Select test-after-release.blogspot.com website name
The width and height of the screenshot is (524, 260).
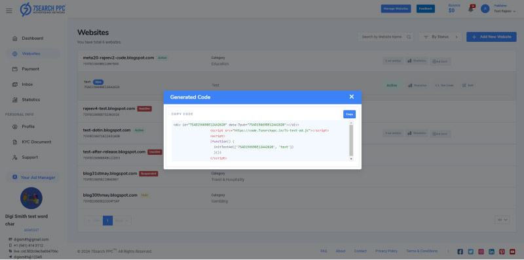click(114, 152)
